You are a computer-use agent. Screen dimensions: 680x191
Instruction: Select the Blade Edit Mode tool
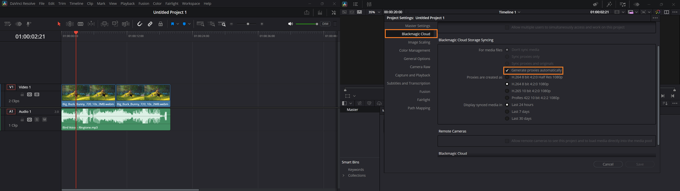(91, 24)
